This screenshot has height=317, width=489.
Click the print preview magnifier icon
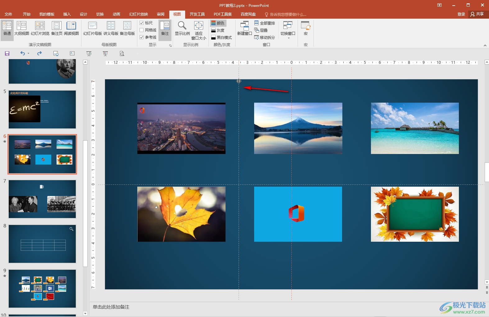(x=122, y=54)
